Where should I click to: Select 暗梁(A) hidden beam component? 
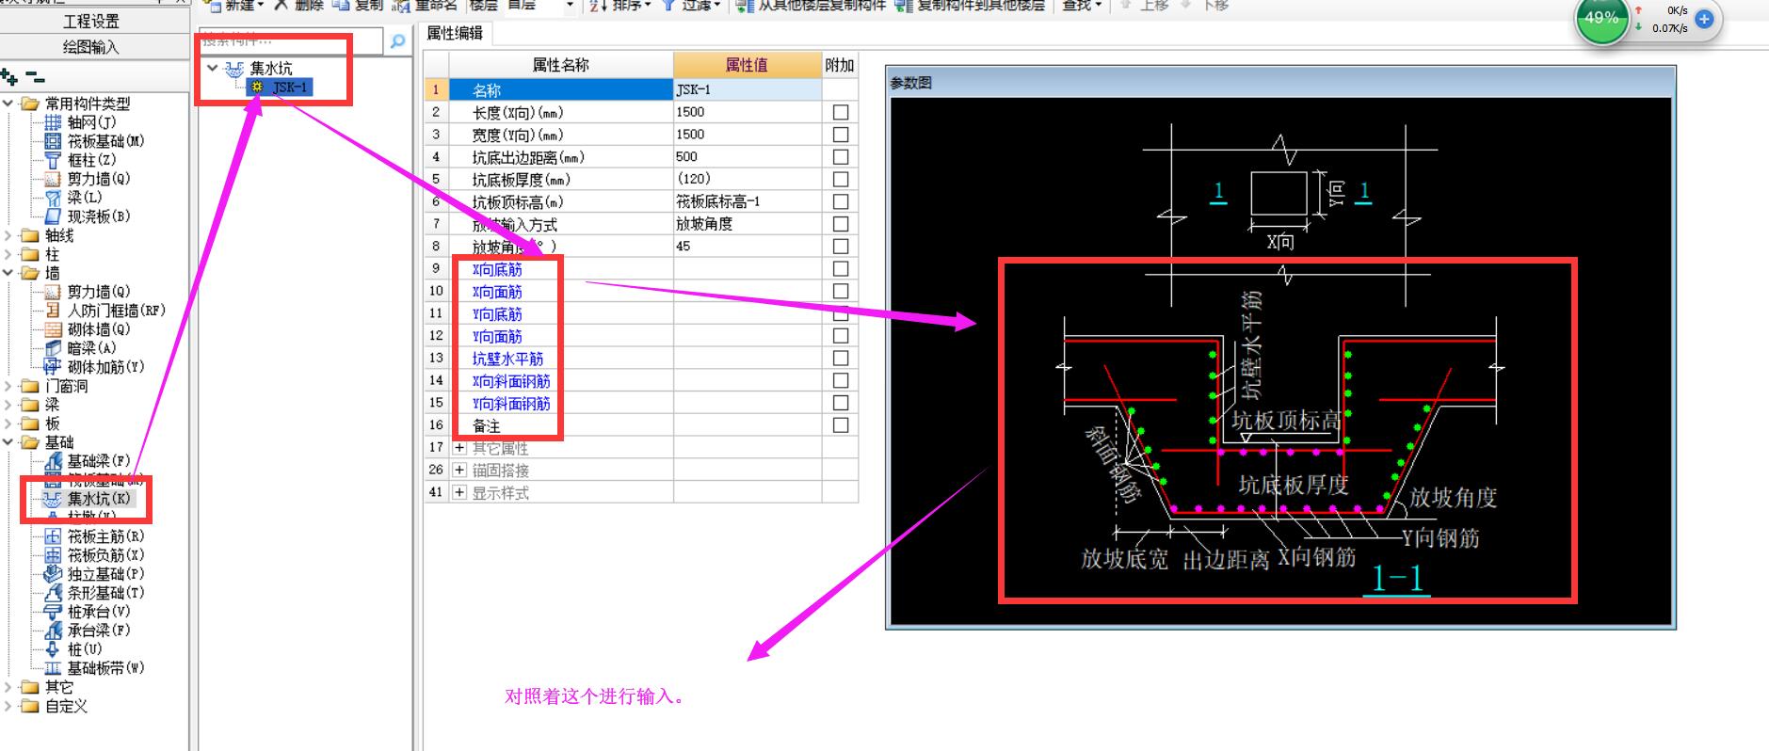[x=91, y=348]
